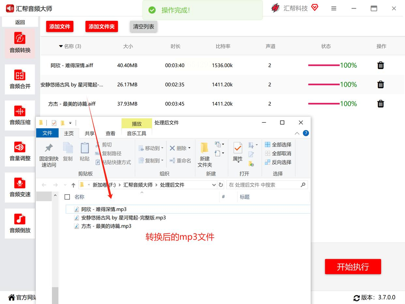Switch to the 主页 ribbon tab

click(69, 133)
